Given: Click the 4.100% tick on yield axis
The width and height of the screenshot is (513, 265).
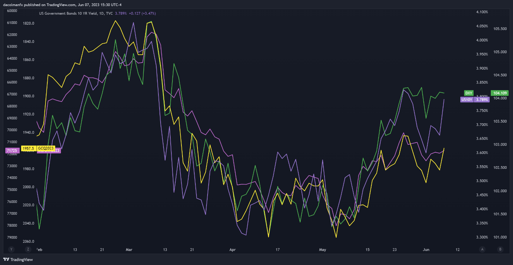Looking at the screenshot, I should (481, 12).
